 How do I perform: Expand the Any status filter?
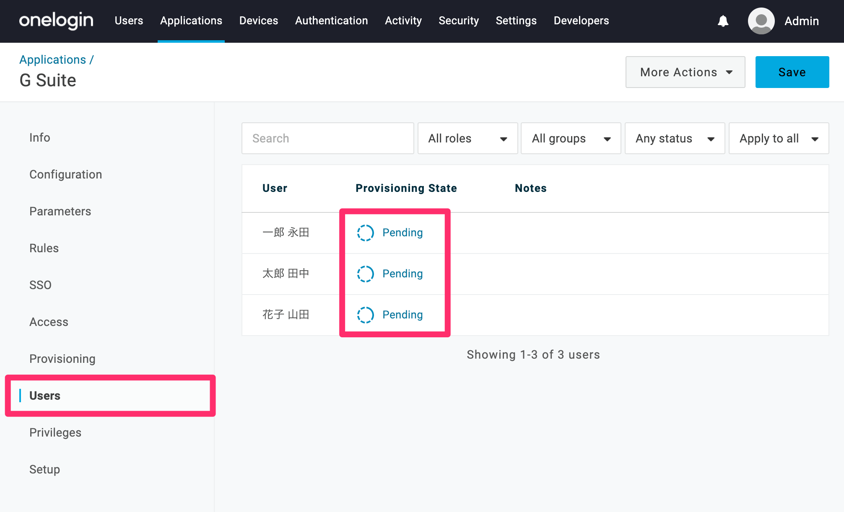(x=675, y=138)
